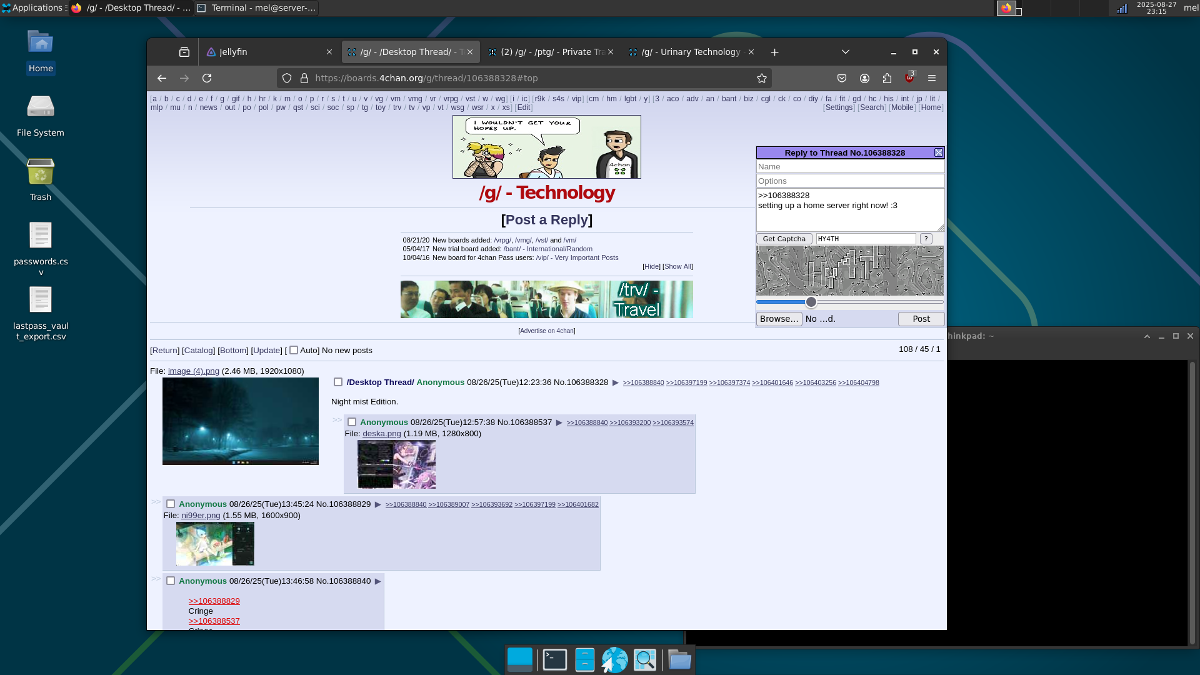Bookmark page with the star icon

pyautogui.click(x=761, y=78)
